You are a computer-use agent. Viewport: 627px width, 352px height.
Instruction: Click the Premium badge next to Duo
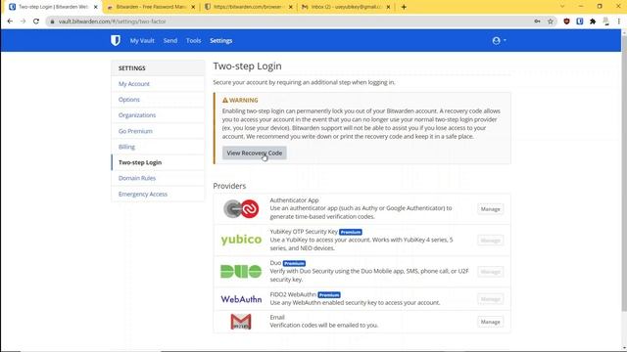[294, 263]
